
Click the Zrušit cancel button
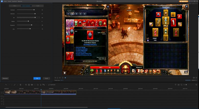coord(46,78)
